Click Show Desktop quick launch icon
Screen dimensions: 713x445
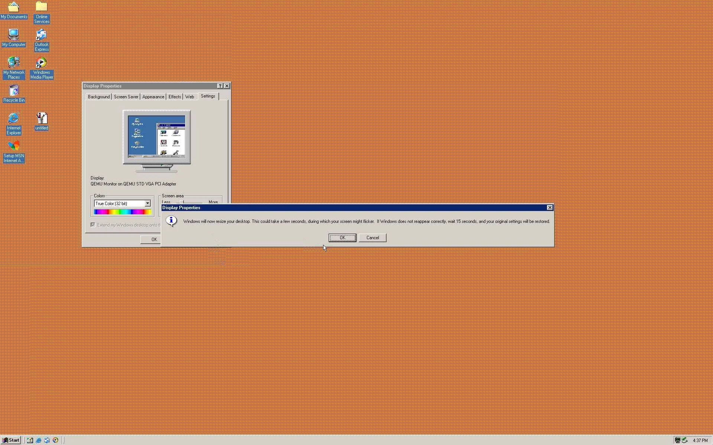(x=30, y=440)
